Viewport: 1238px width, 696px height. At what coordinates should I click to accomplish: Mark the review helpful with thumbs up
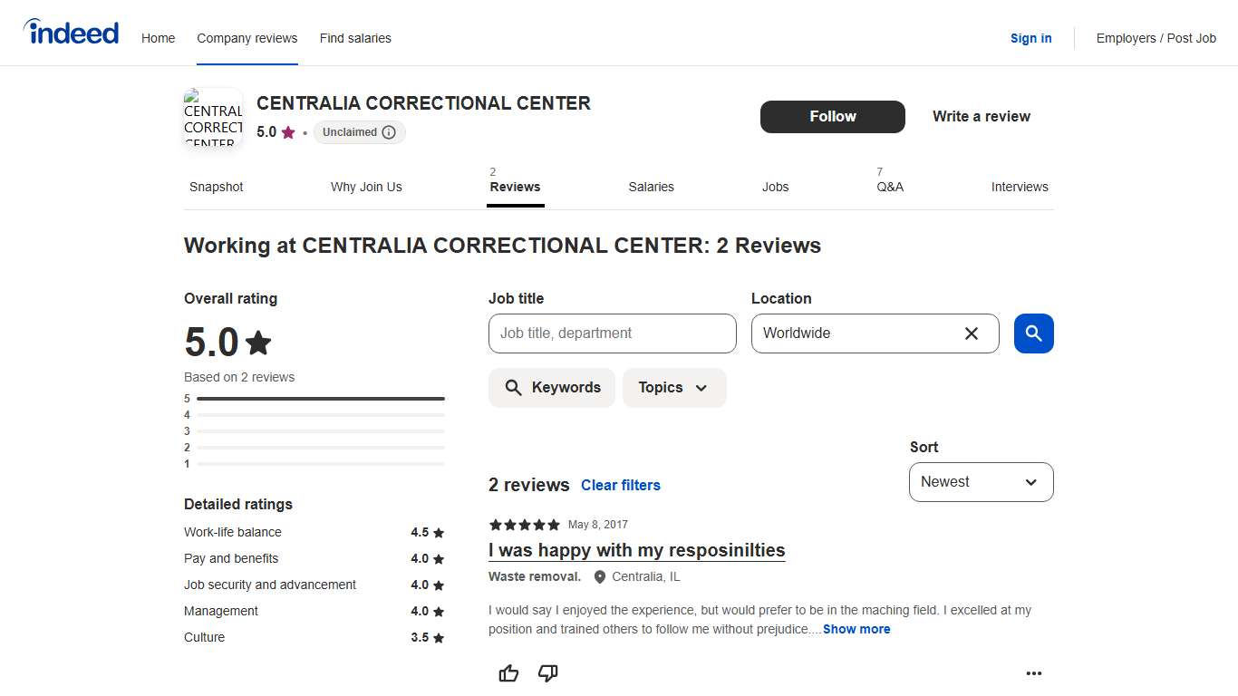click(508, 673)
